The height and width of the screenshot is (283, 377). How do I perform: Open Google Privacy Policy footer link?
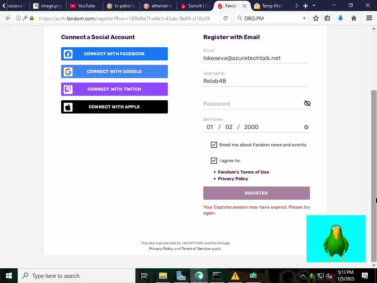pyautogui.click(x=161, y=249)
